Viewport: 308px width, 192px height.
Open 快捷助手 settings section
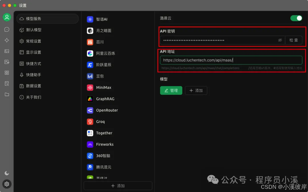tap(48, 75)
